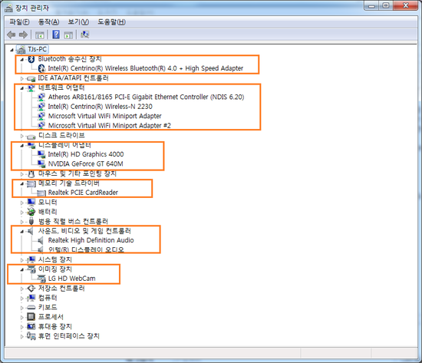
Task: Click the IDE ATA/ATAPI 컨트롤러 label
Action: click(x=73, y=78)
